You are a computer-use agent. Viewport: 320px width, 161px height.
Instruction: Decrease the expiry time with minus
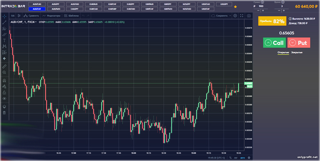(280, 10)
